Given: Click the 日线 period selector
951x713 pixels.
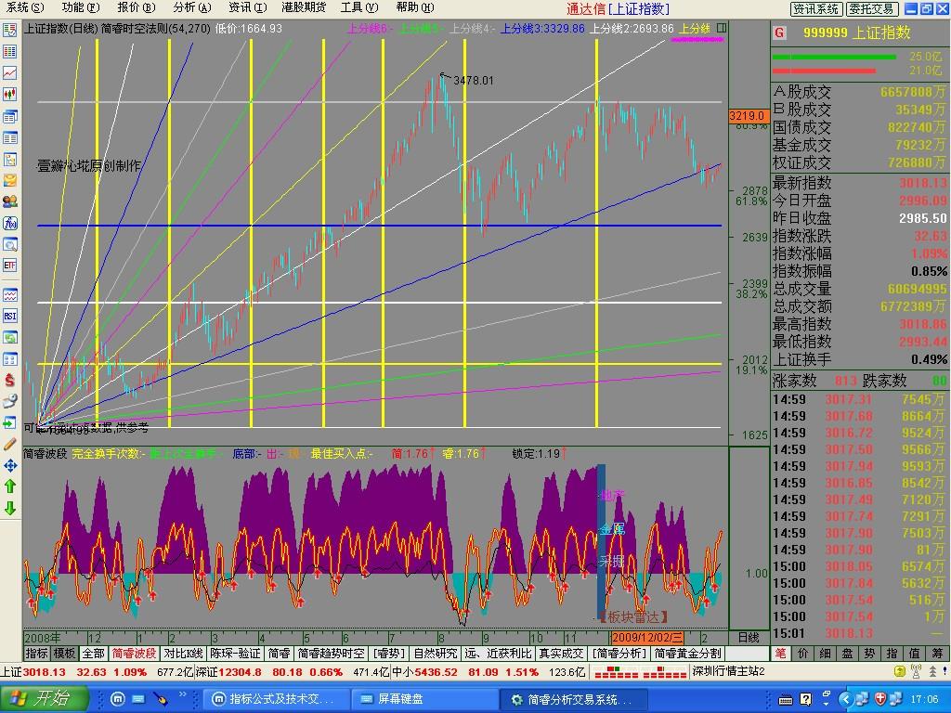Looking at the screenshot, I should click(x=749, y=638).
